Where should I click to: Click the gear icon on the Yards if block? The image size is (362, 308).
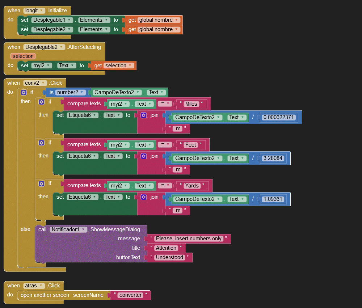(41, 184)
